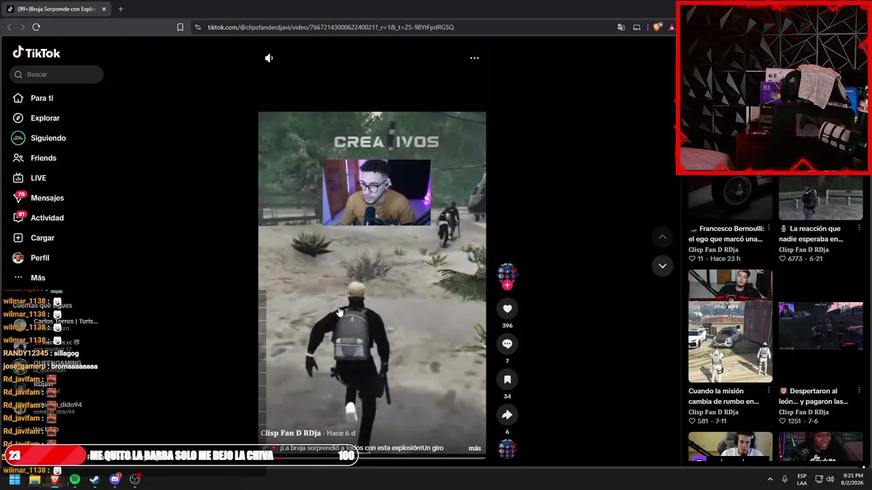Click the cast/picture-in-picture icon in address bar
The width and height of the screenshot is (872, 490).
[x=637, y=27]
